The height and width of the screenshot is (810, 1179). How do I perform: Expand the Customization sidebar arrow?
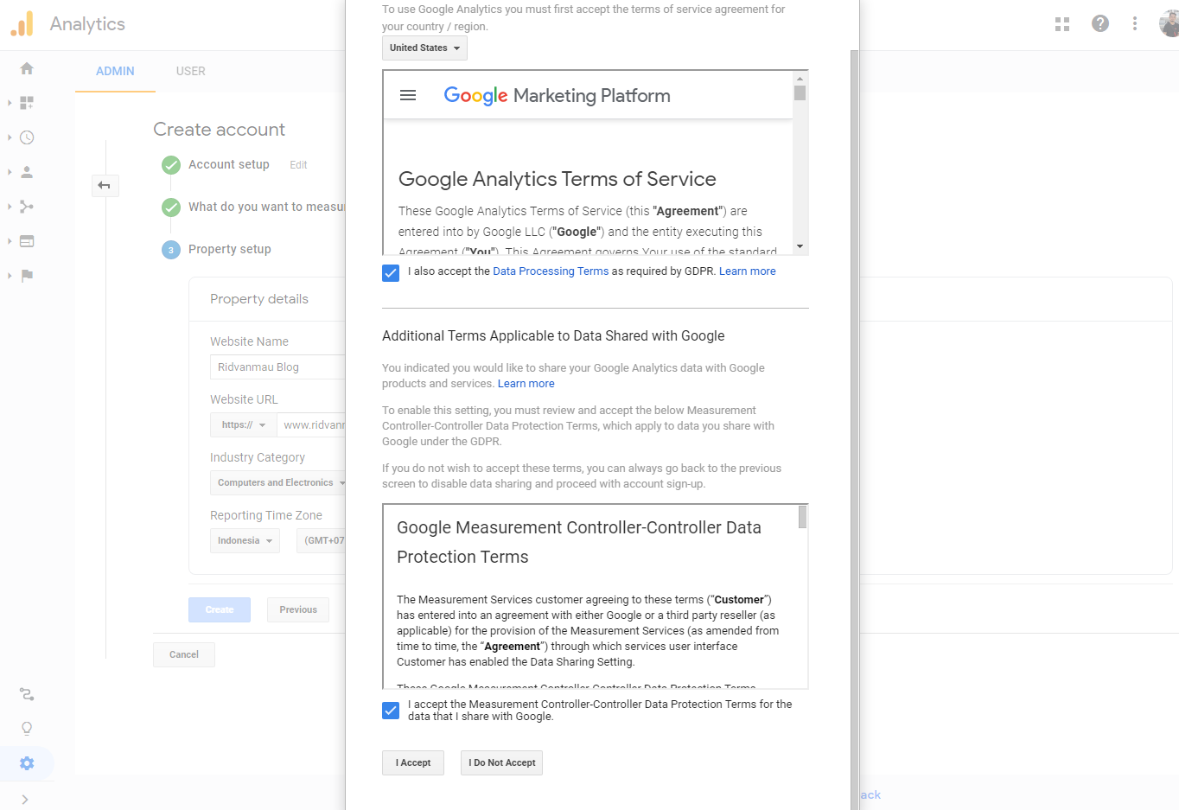click(x=10, y=103)
